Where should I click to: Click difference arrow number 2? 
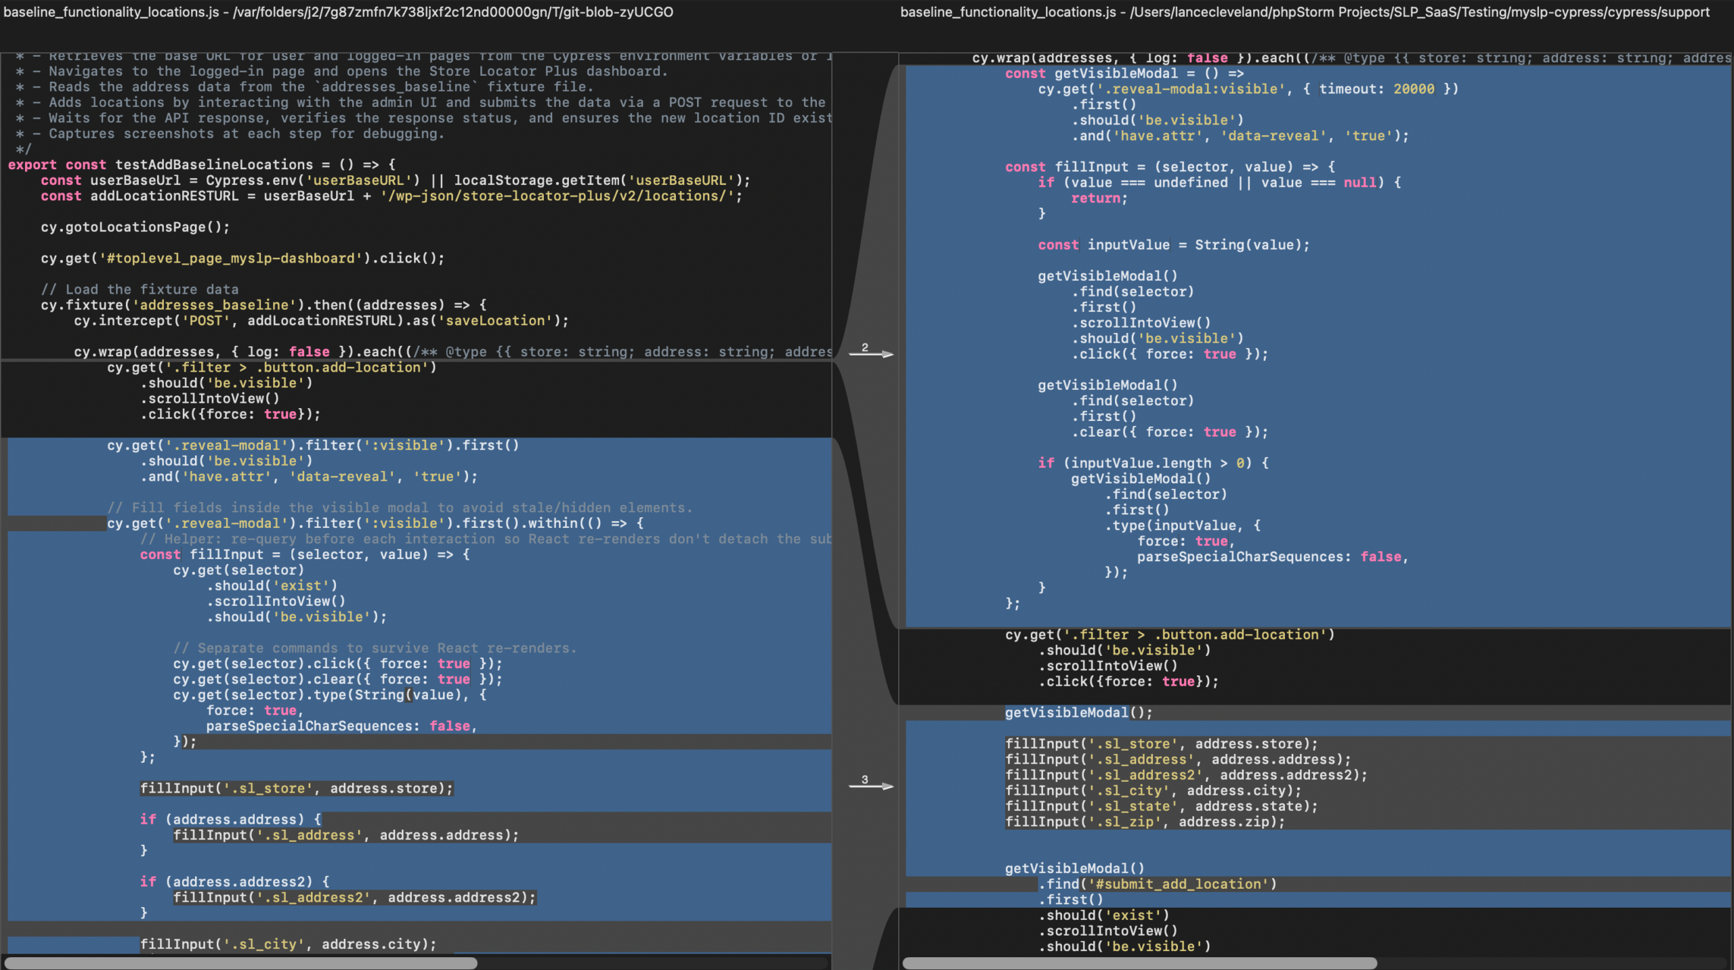pos(871,353)
